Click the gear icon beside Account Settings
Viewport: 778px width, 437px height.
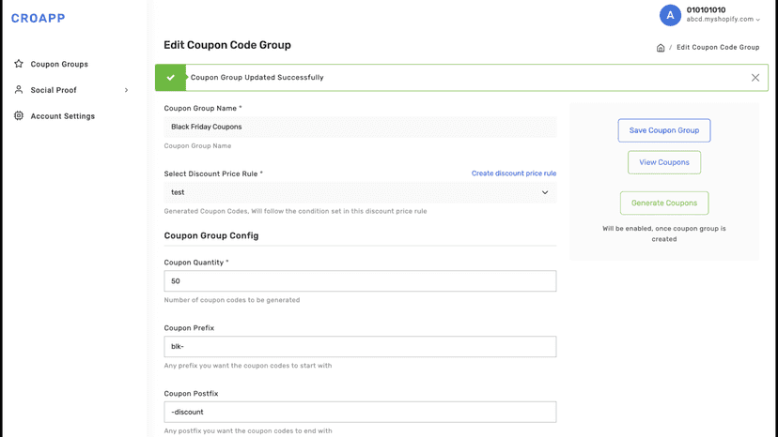[x=19, y=115]
